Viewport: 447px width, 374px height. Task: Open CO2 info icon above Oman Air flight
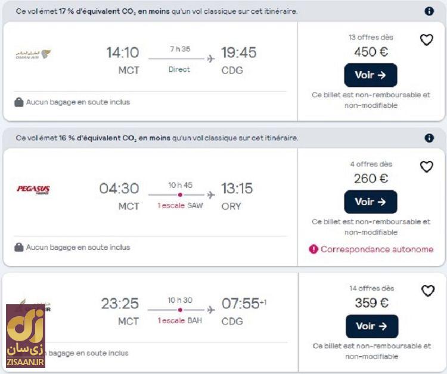tap(429, 11)
